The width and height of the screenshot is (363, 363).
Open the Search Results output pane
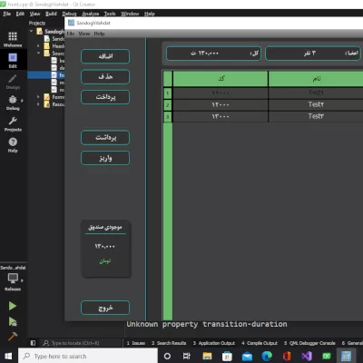(169, 343)
